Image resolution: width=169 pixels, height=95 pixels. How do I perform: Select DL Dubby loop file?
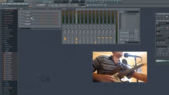[8, 60]
